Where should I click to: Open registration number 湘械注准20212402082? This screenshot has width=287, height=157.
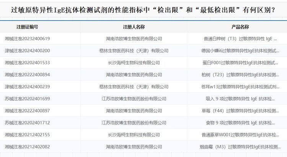[x=27, y=147]
